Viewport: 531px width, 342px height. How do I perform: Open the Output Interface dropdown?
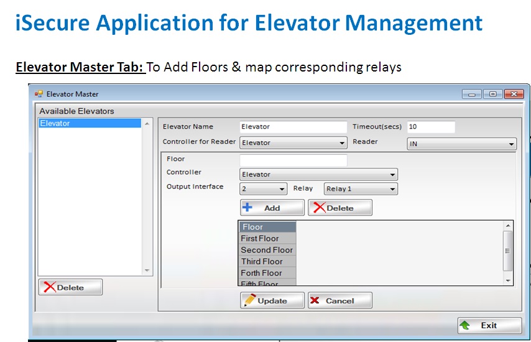263,188
